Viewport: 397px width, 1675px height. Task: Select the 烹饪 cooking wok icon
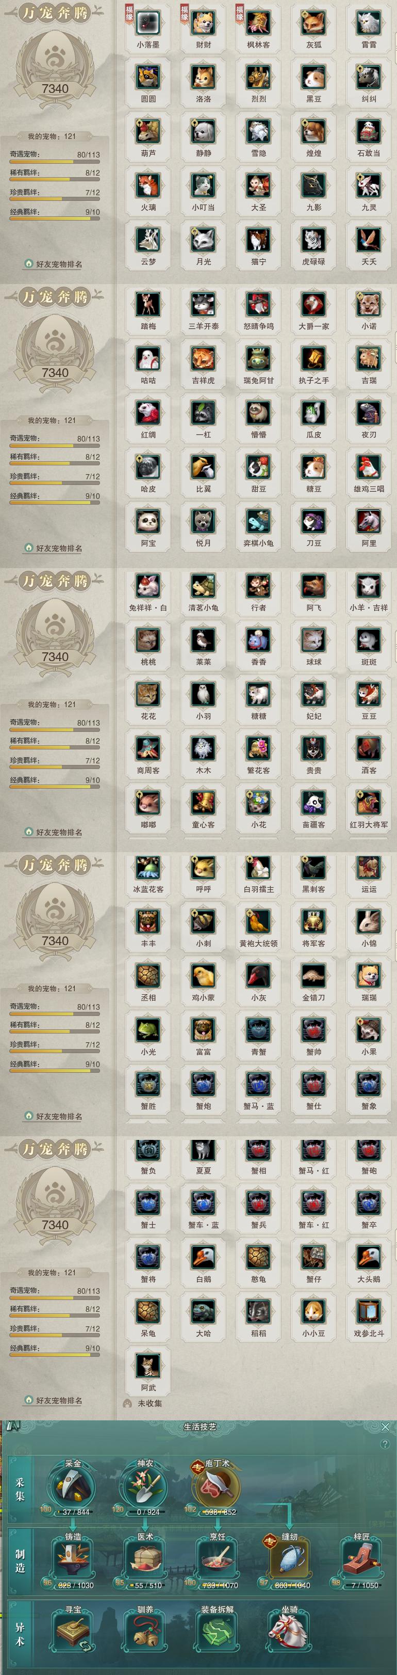(x=217, y=1559)
